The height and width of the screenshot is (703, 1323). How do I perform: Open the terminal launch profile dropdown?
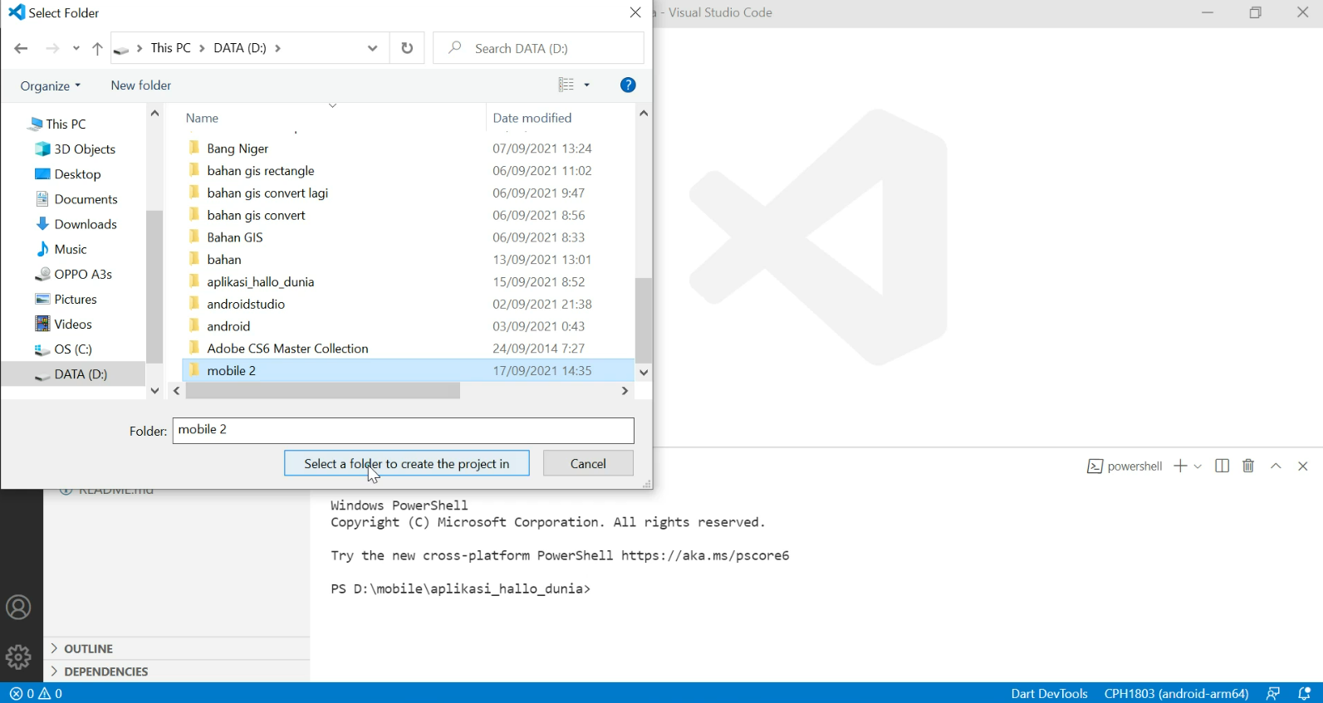pyautogui.click(x=1198, y=466)
